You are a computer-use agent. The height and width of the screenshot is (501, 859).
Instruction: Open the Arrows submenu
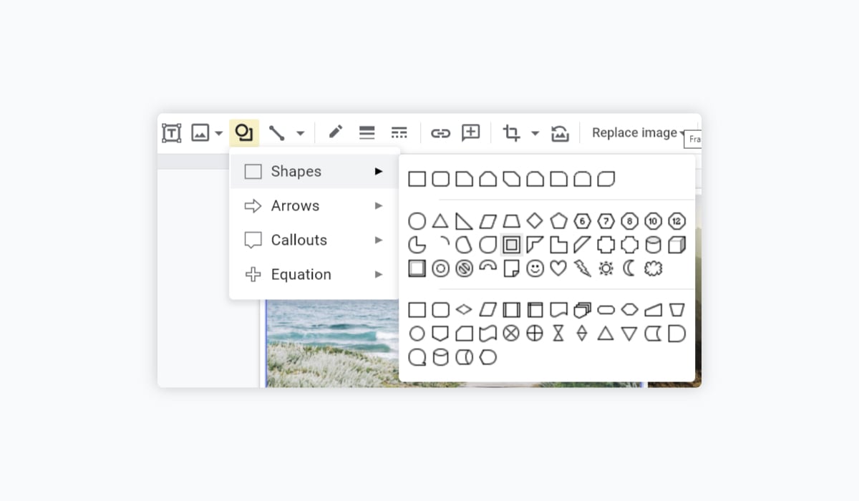[x=314, y=205]
